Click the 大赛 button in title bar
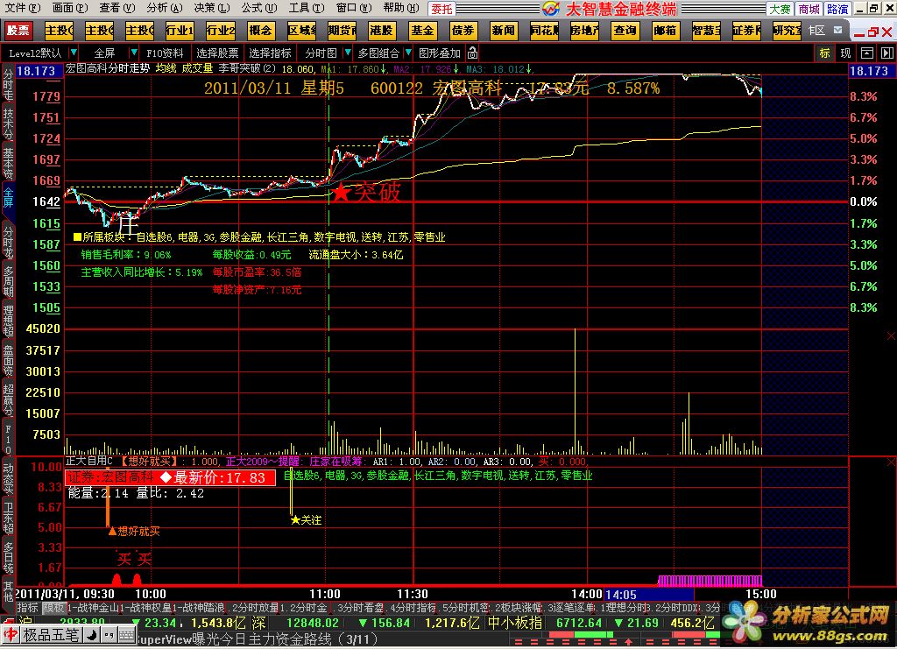The image size is (897, 649). [780, 9]
